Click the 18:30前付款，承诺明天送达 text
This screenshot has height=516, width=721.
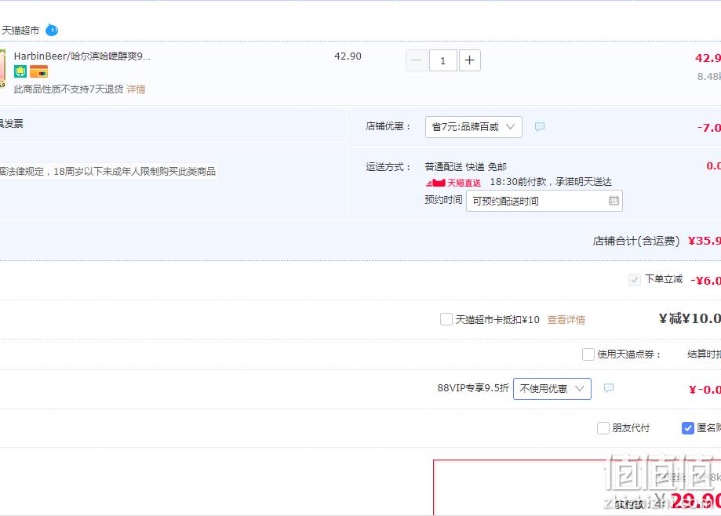[x=551, y=182]
